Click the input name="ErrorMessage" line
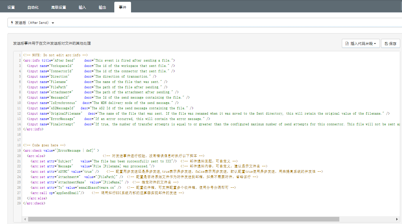Image resolution: width=402 pixels, height=224 pixels. [119, 119]
